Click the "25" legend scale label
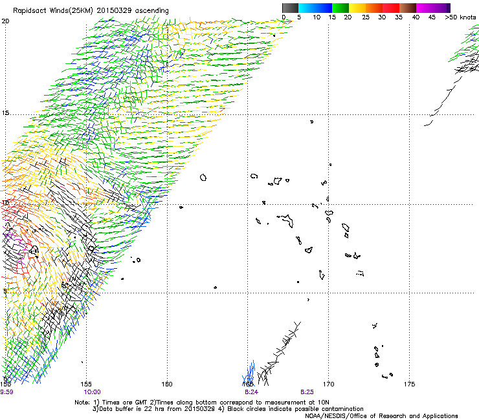The image size is (479, 420). pos(366,17)
